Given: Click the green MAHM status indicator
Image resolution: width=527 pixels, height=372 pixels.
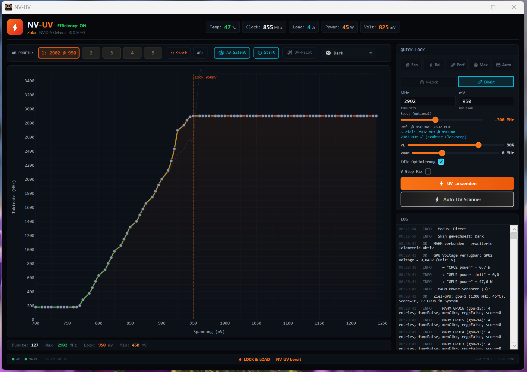Looking at the screenshot, I should [26, 359].
